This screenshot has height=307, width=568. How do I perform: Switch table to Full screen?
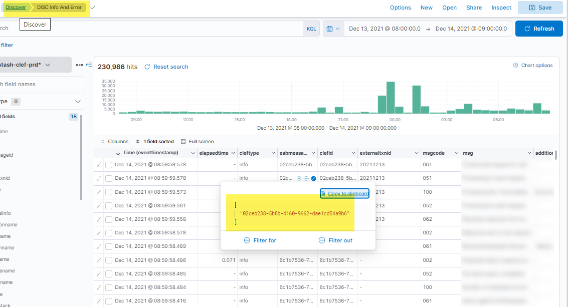pyautogui.click(x=198, y=142)
